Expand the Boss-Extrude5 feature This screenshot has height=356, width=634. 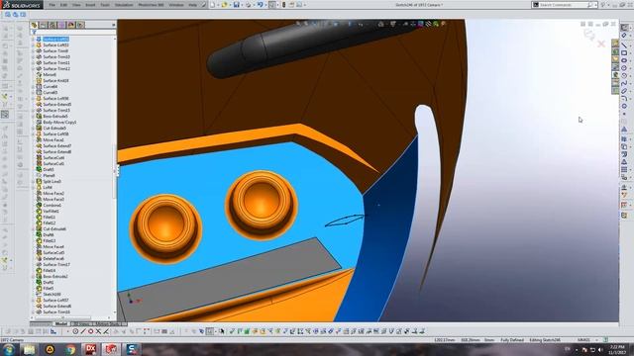pos(33,117)
